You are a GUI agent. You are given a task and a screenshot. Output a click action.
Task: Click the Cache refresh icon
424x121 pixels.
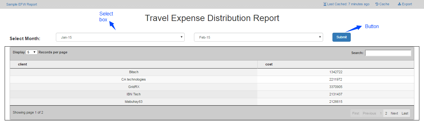pyautogui.click(x=377, y=4)
